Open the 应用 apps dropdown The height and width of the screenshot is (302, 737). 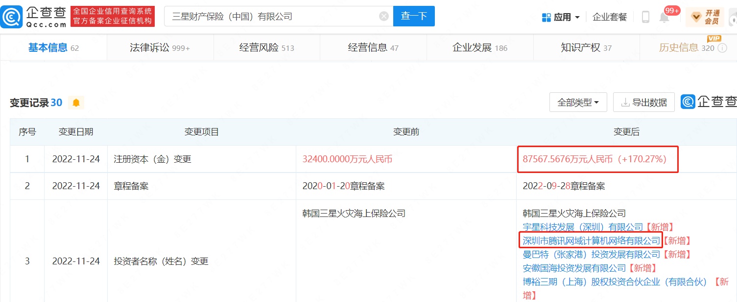[561, 17]
